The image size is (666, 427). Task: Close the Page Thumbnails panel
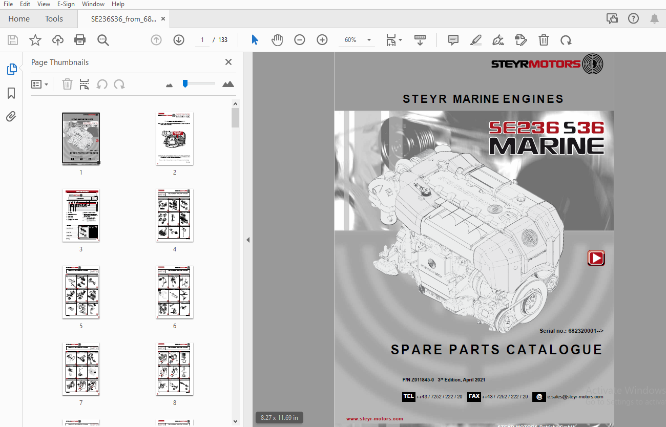click(228, 62)
